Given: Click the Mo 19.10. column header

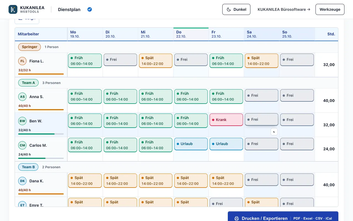Looking at the screenshot, I should point(85,34).
